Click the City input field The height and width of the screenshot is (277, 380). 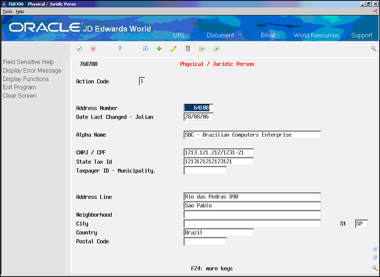(x=252, y=224)
